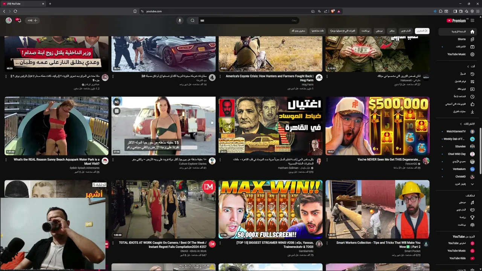Viewport: 482px width, 271px height.
Task: Click the Create (إنشاء) button
Action: tap(32, 20)
